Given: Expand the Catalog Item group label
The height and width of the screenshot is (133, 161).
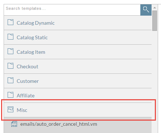Looking at the screenshot, I should pos(31,52).
